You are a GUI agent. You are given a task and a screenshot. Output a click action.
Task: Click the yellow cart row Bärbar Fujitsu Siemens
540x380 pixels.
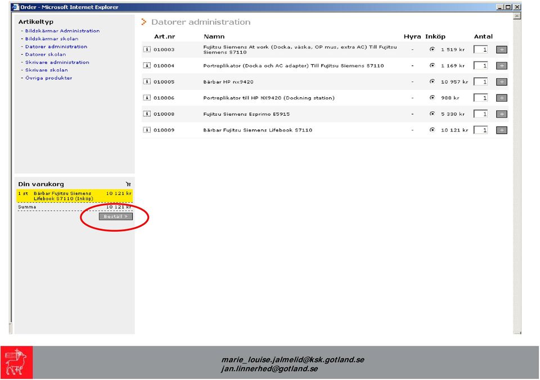click(x=74, y=196)
